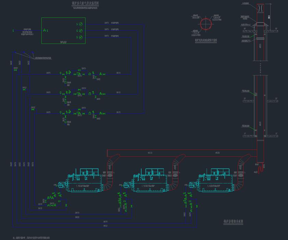
Task: Click the chimney top outlet with the X mark
Action: tap(261, 8)
